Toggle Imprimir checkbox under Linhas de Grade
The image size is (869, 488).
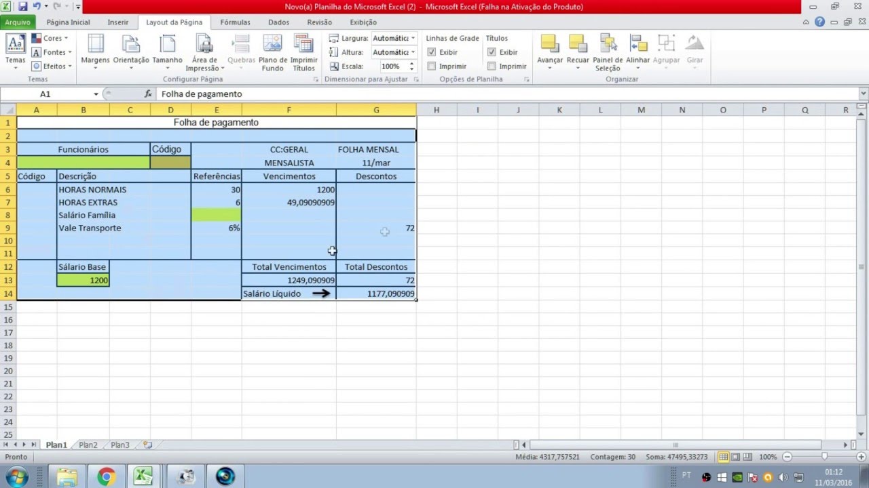(432, 66)
